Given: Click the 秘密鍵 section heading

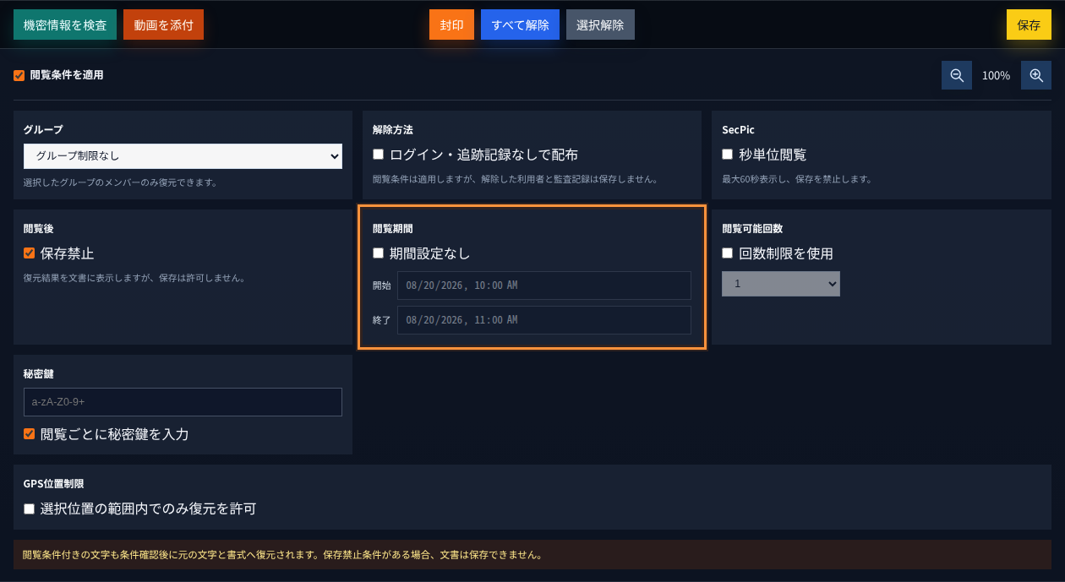Looking at the screenshot, I should click(39, 373).
